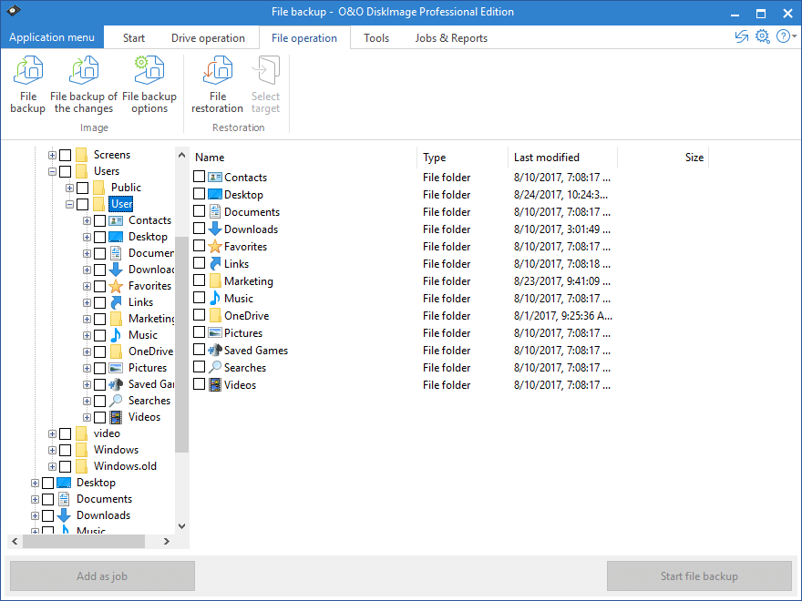Click the tree panel vertical scrollbar

181,344
